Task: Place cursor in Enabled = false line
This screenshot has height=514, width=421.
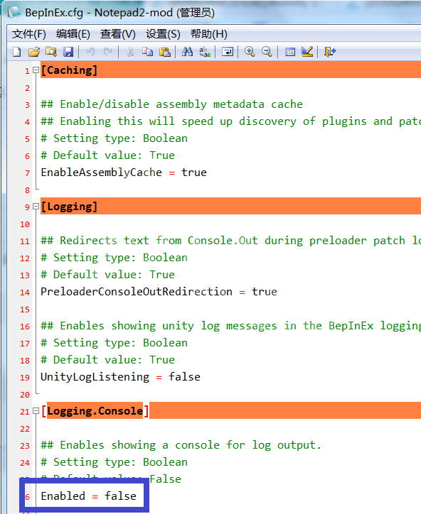Action: 88,496
